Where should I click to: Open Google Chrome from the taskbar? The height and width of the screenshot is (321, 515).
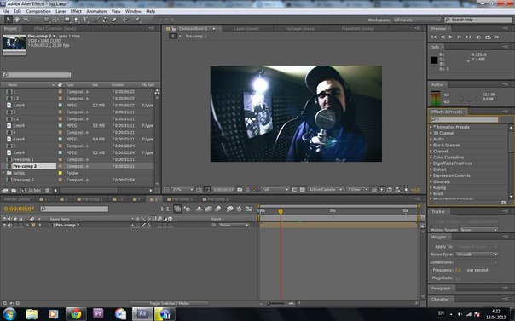pos(76,314)
